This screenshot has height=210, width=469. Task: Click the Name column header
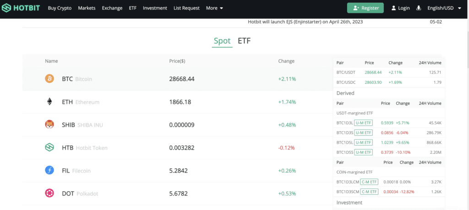(x=51, y=61)
